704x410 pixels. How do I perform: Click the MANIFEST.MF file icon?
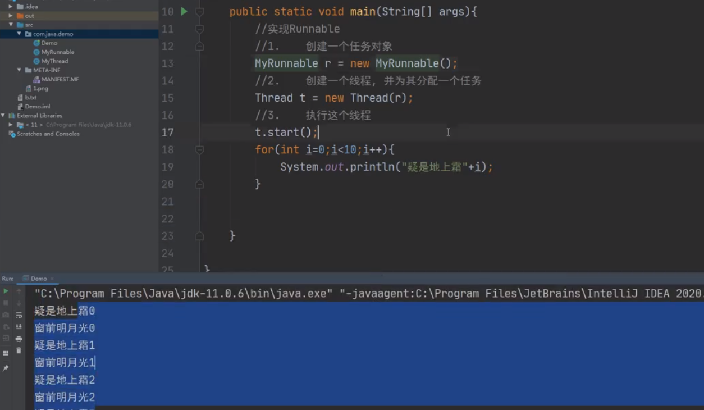(36, 79)
